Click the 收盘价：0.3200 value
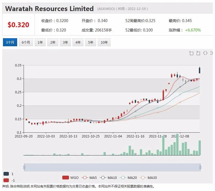This screenshot has height=191, width=215. click(55, 21)
